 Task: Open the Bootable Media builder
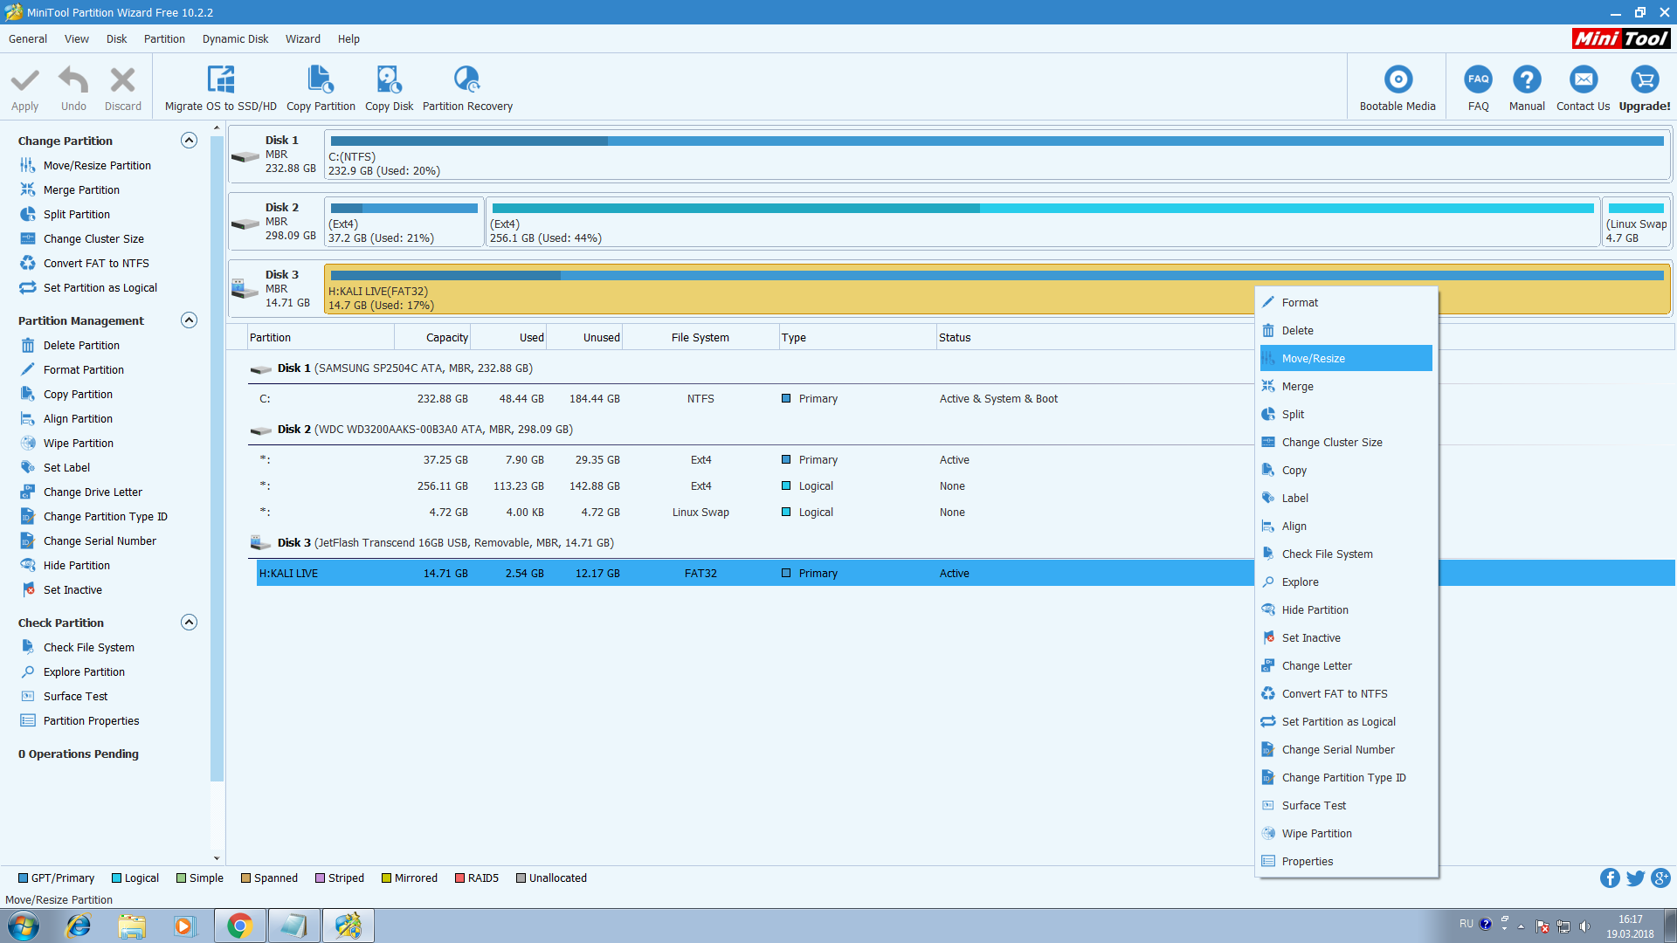click(x=1397, y=79)
